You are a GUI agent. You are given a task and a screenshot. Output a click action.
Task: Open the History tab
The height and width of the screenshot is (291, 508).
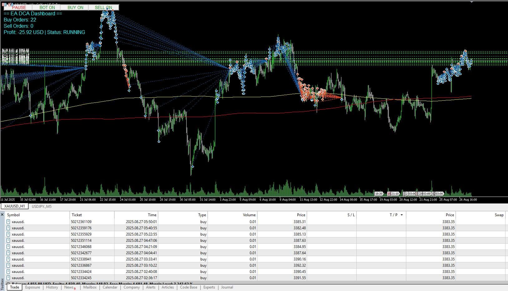tap(52, 287)
